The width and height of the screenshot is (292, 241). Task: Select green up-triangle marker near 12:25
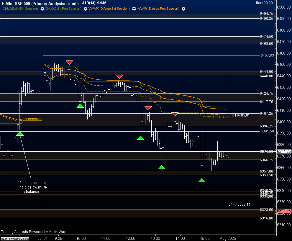(x=140, y=138)
